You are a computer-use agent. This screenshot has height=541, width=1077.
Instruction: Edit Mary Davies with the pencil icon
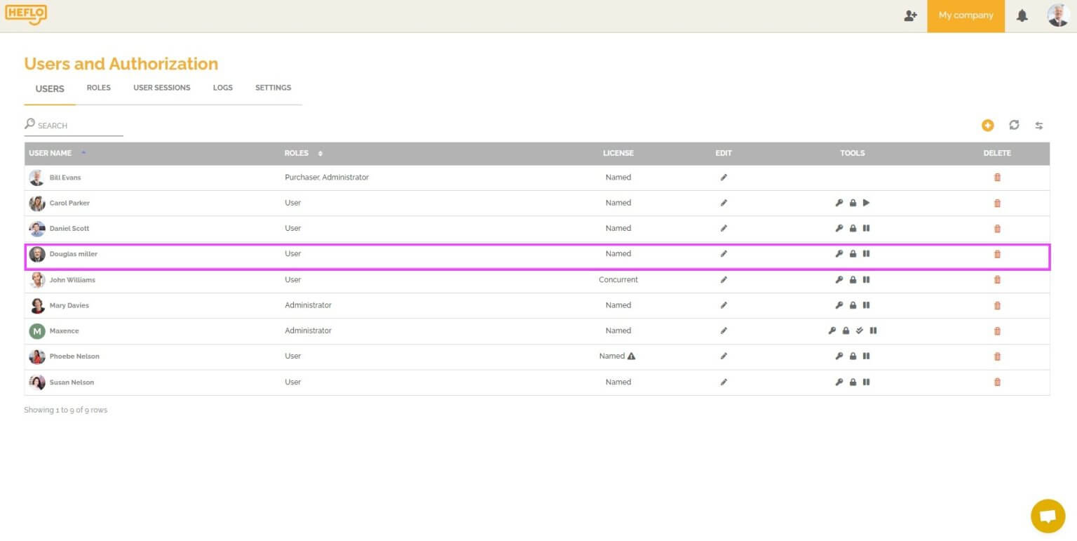point(724,305)
